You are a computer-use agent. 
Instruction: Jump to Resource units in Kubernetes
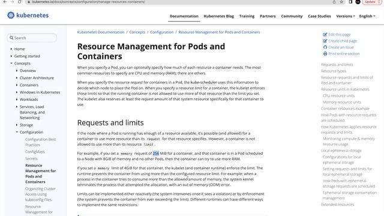click(345, 89)
